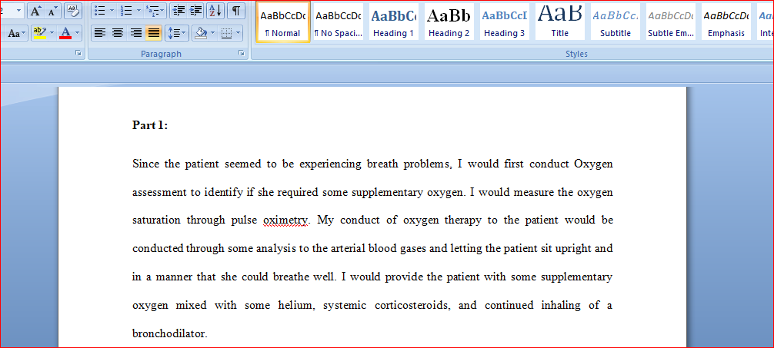Screen dimensions: 774x348
Task: Align text left
Action: click(100, 34)
